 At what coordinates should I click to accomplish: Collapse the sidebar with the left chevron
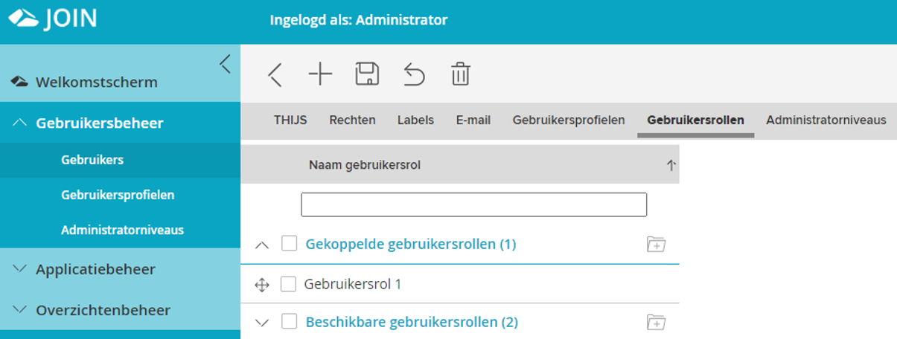click(x=226, y=64)
